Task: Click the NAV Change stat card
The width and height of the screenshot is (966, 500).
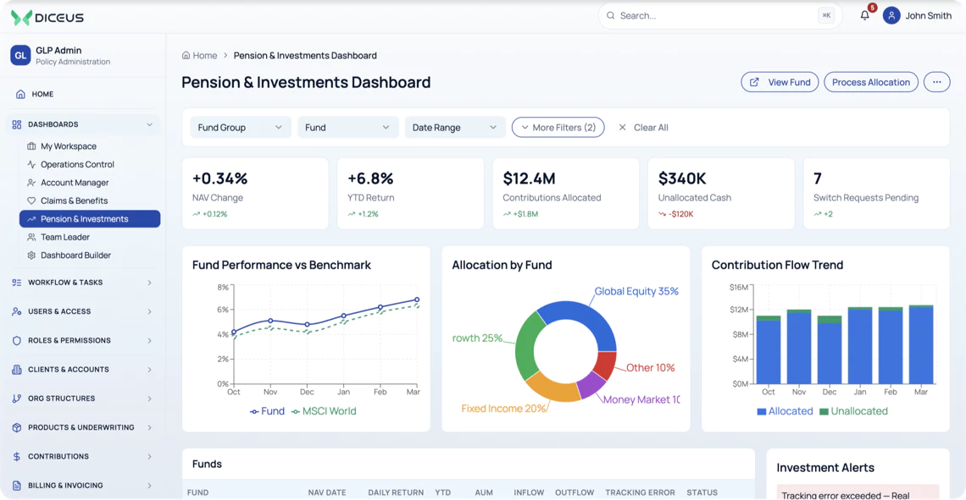Action: click(255, 194)
